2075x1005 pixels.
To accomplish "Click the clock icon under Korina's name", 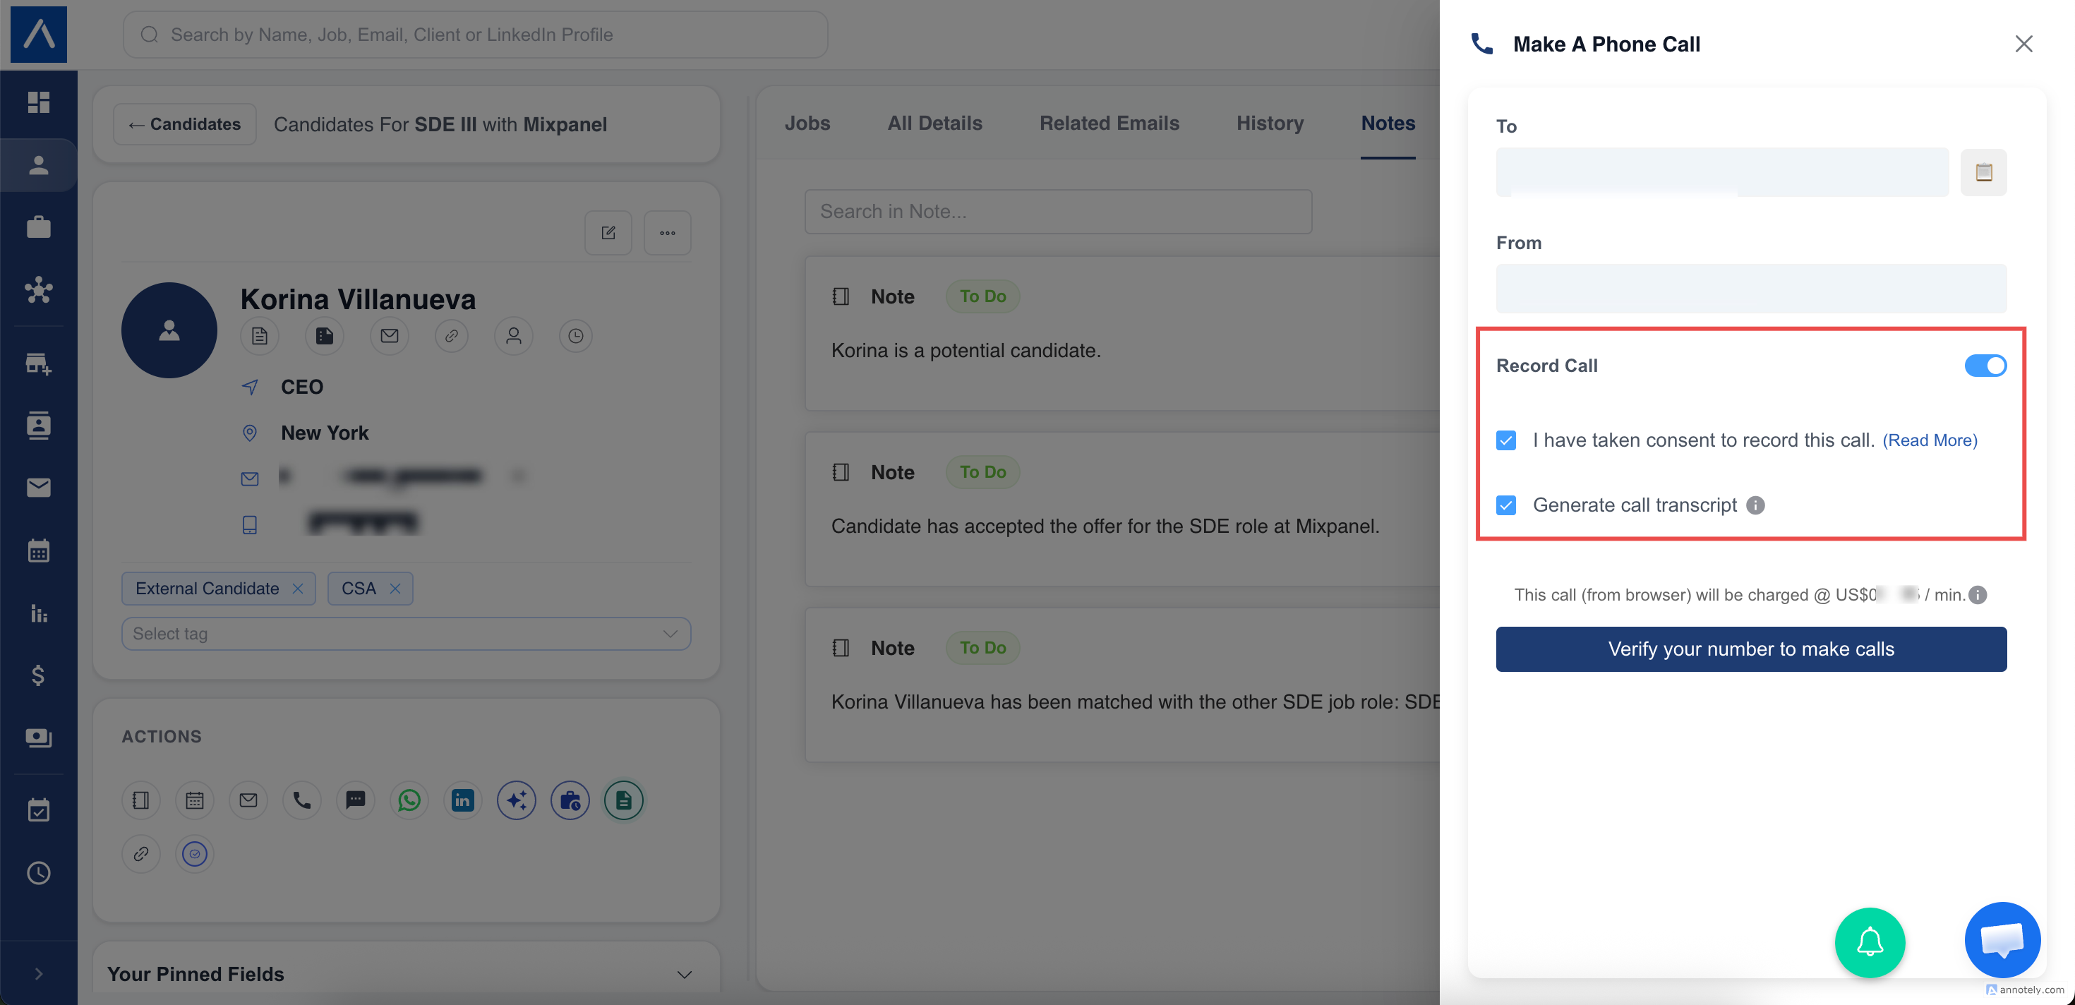I will coord(576,336).
